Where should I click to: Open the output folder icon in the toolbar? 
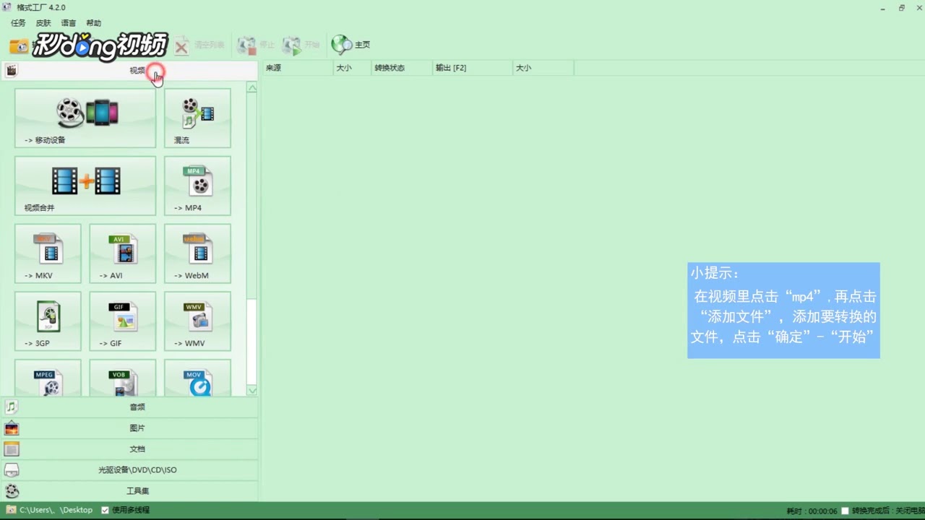pyautogui.click(x=18, y=46)
